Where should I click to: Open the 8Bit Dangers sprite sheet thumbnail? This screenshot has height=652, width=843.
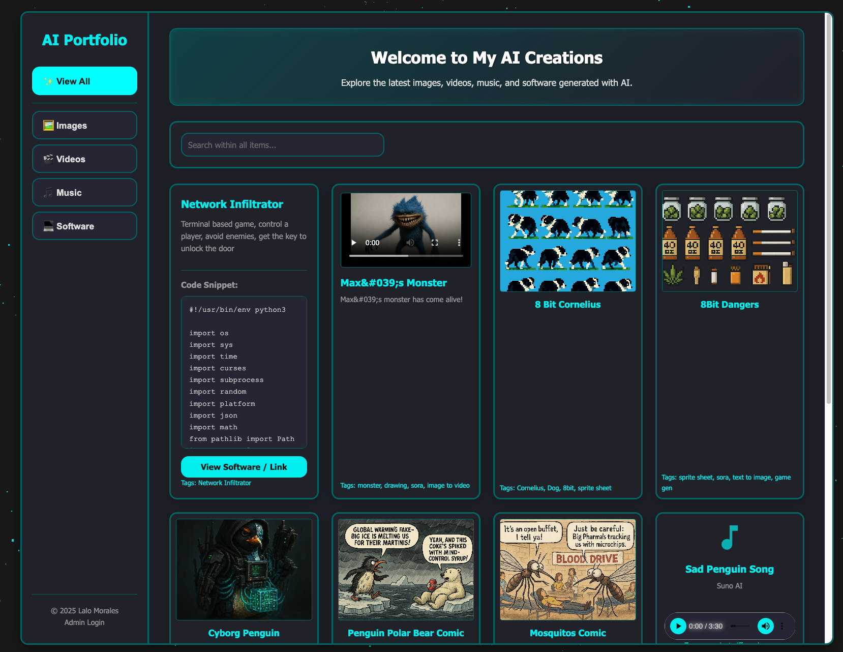[x=730, y=241]
